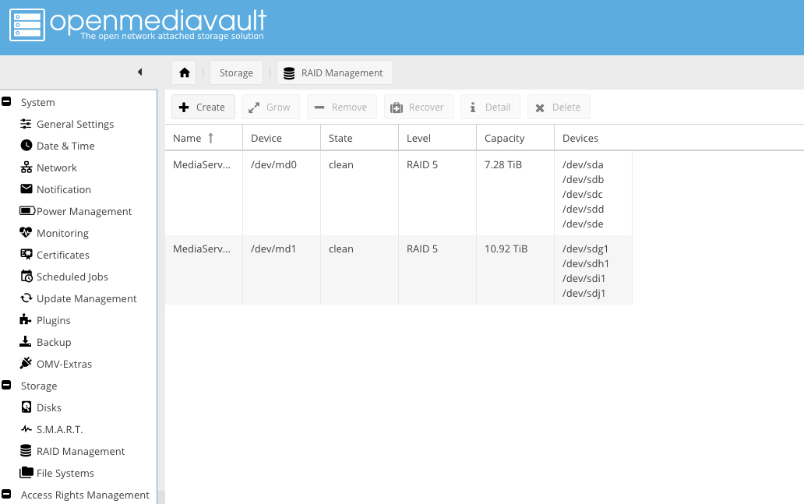Open the Storage breadcrumb tab
The image size is (804, 504).
pos(236,72)
